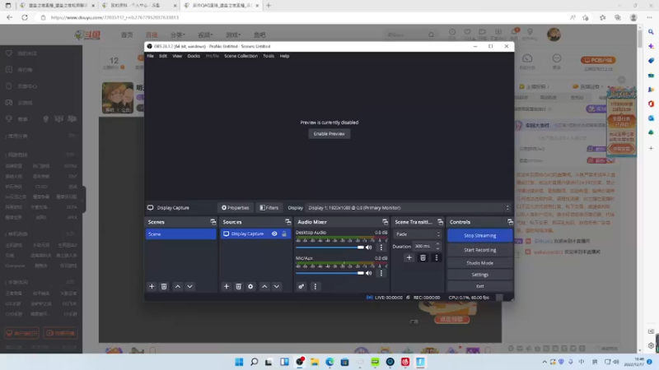The height and width of the screenshot is (370, 659).
Task: Open source Properties button in toolbar
Action: click(x=236, y=208)
